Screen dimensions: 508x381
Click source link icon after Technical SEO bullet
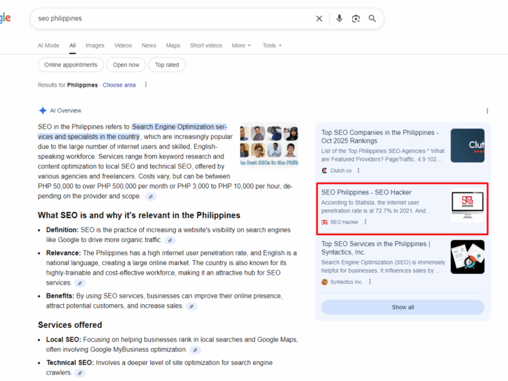(80, 373)
